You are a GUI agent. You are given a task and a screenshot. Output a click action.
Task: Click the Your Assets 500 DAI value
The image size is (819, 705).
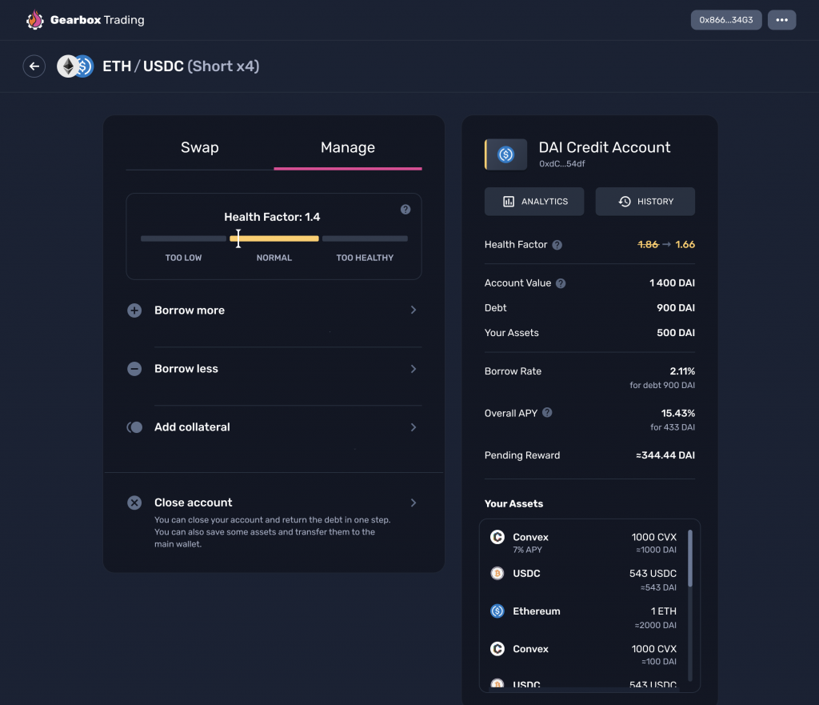coord(675,333)
